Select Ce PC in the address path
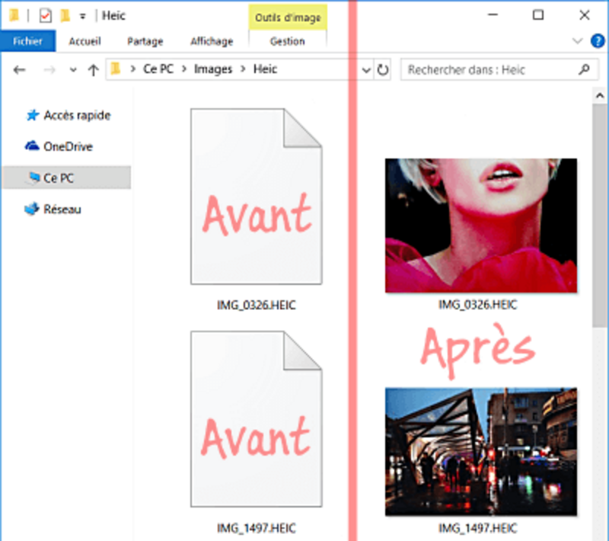This screenshot has width=609, height=541. 158,69
